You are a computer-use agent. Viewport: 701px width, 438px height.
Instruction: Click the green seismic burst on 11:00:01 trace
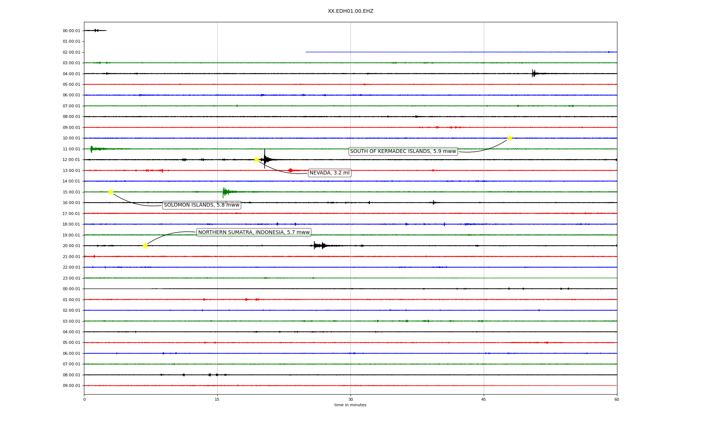[x=92, y=149]
